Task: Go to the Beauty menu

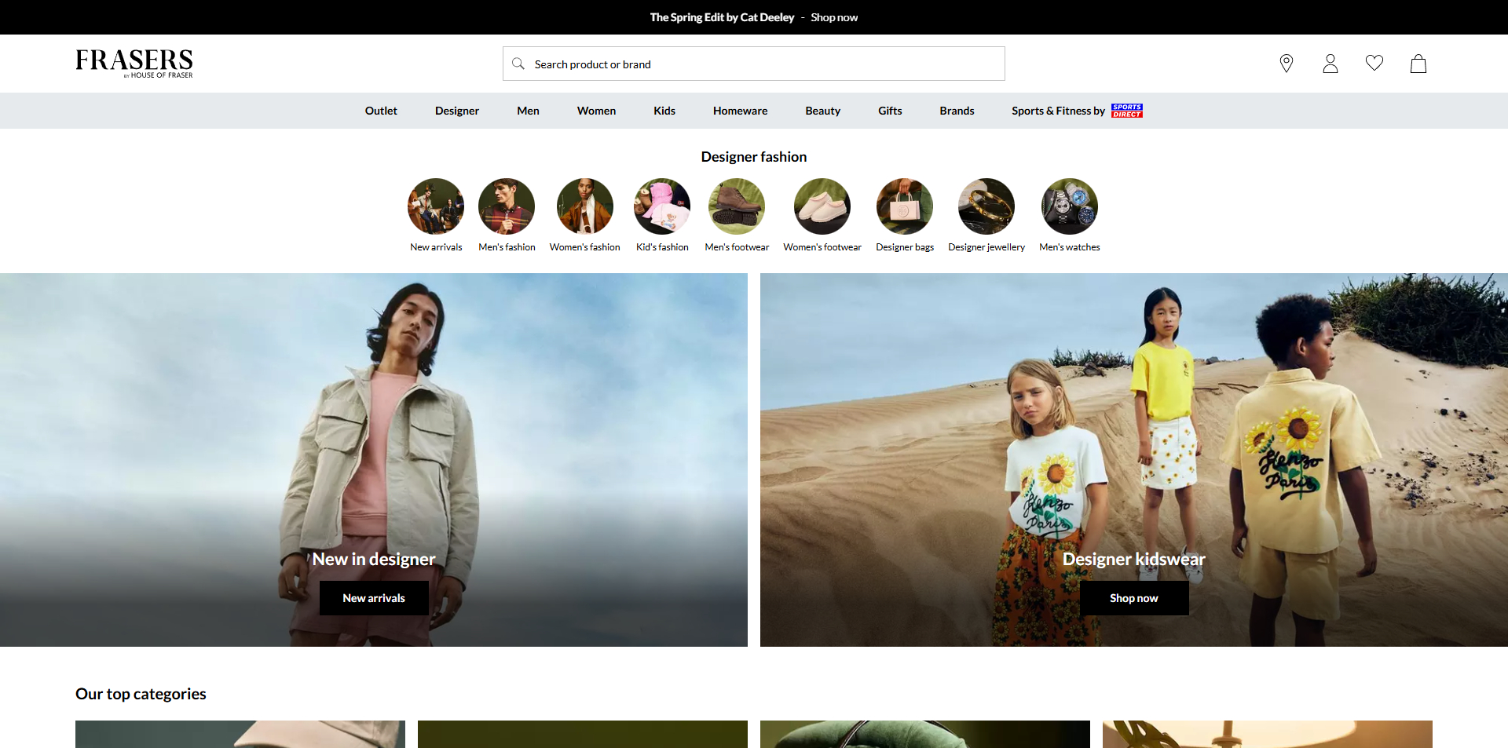Action: (822, 111)
